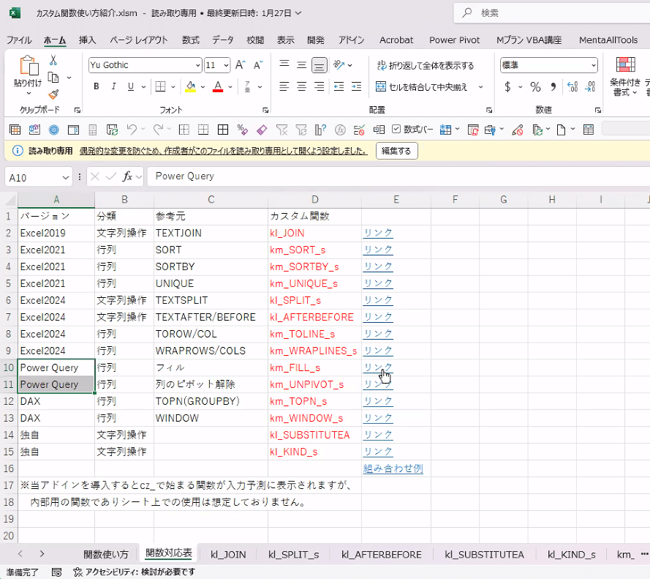Toggle Italic formatting
650x579 pixels.
point(113,86)
